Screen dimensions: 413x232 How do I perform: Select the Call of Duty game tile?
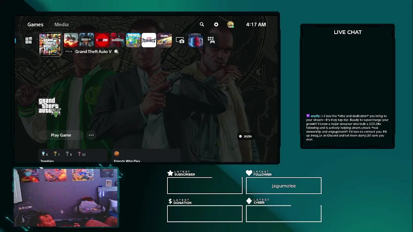tap(71, 40)
